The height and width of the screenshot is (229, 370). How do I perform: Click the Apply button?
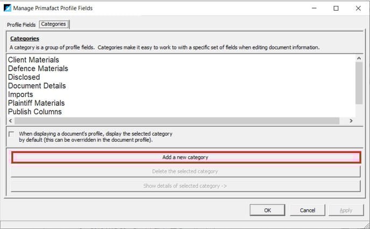pyautogui.click(x=346, y=210)
